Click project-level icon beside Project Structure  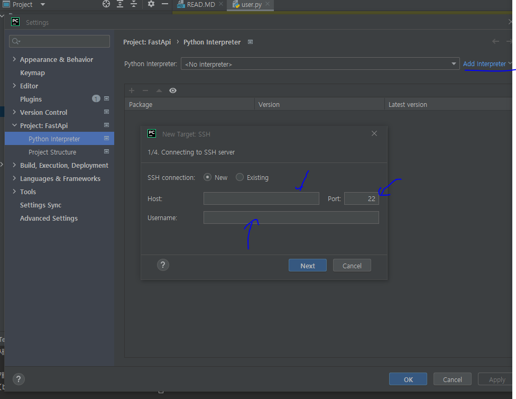pyautogui.click(x=106, y=151)
